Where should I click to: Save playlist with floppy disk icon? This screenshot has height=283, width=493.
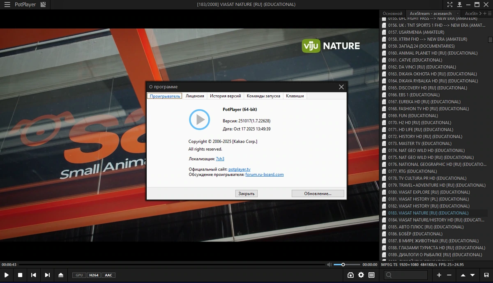point(486,275)
